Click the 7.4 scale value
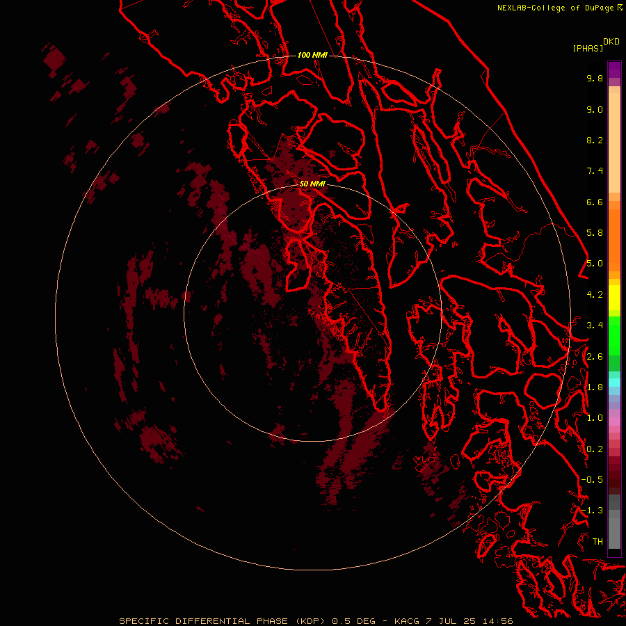The image size is (626, 626). click(595, 171)
